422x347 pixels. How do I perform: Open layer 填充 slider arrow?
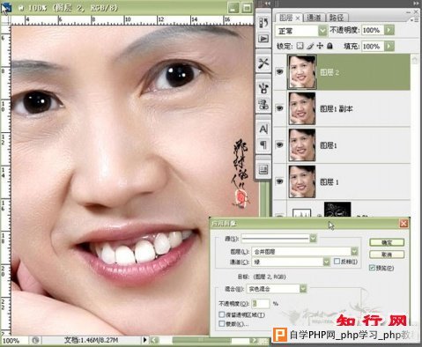[389, 46]
